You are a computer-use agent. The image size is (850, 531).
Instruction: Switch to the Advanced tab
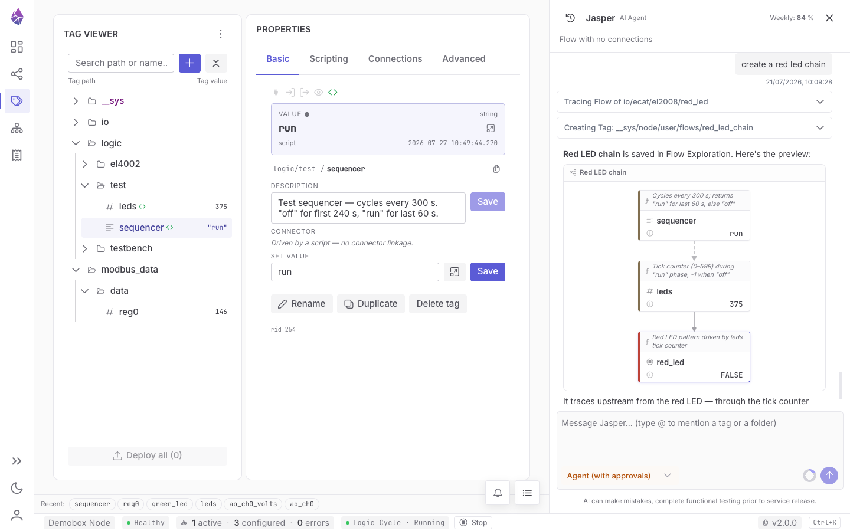tap(464, 59)
